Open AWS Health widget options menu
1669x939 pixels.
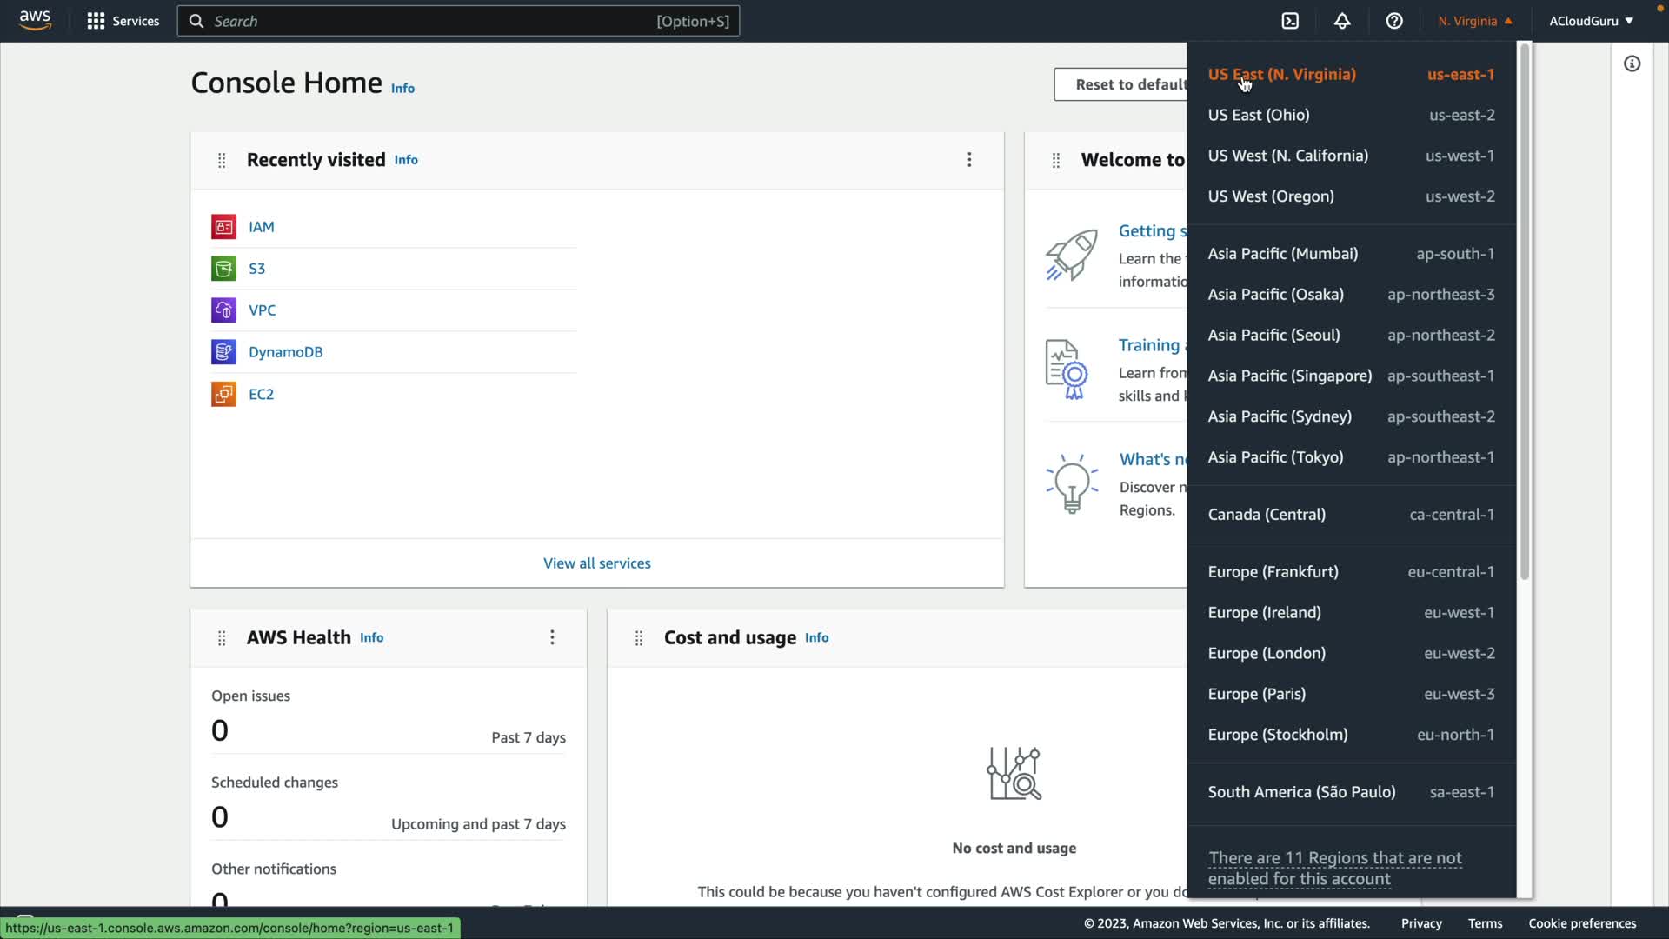(552, 637)
